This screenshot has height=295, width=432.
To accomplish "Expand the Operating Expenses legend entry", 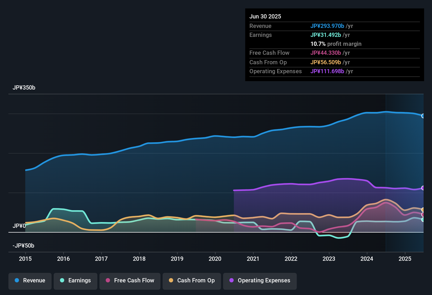I will tap(260, 281).
